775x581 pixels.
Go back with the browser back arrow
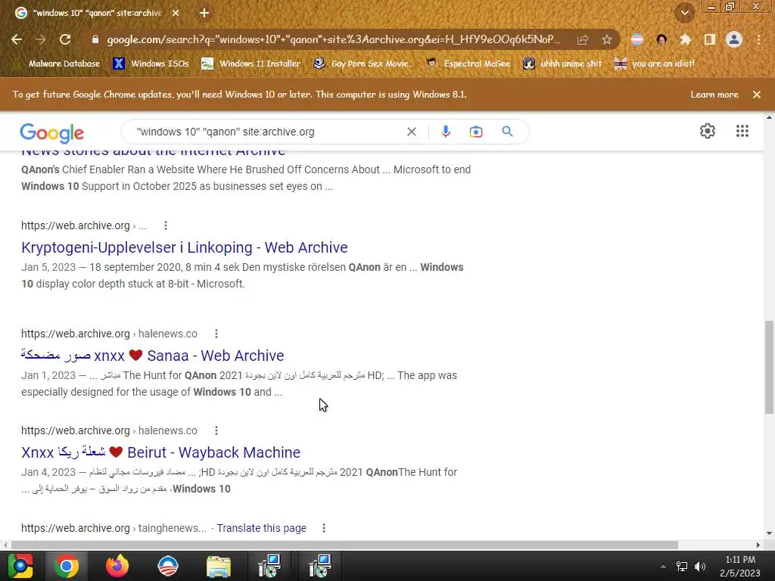tap(17, 39)
